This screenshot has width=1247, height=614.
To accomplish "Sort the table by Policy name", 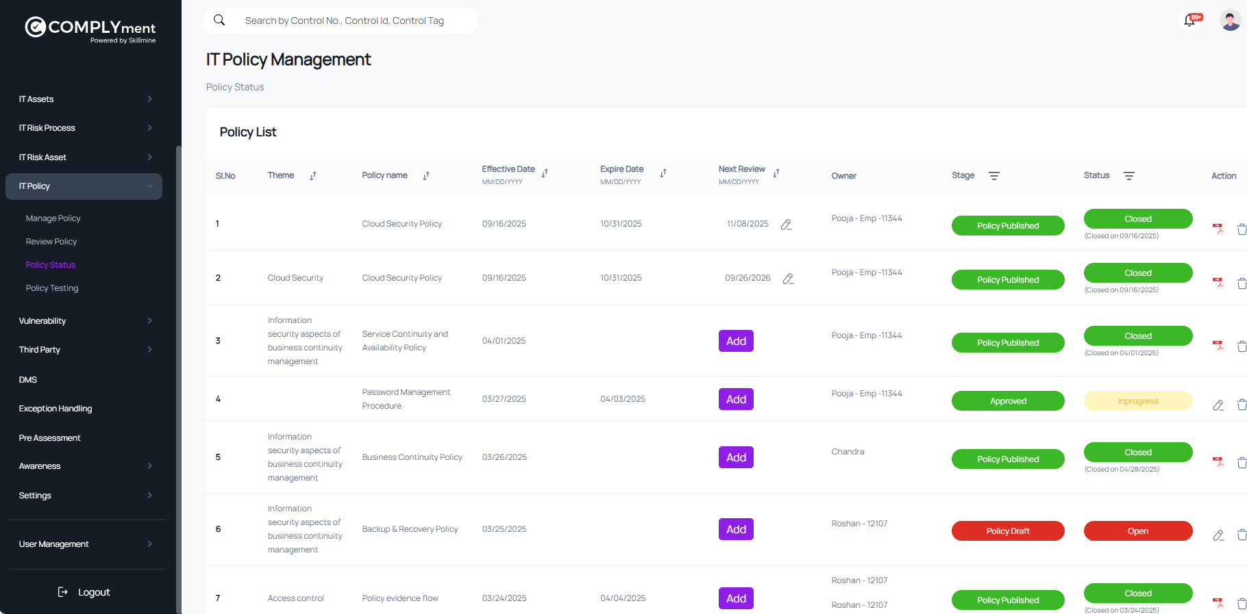I will 426,176.
